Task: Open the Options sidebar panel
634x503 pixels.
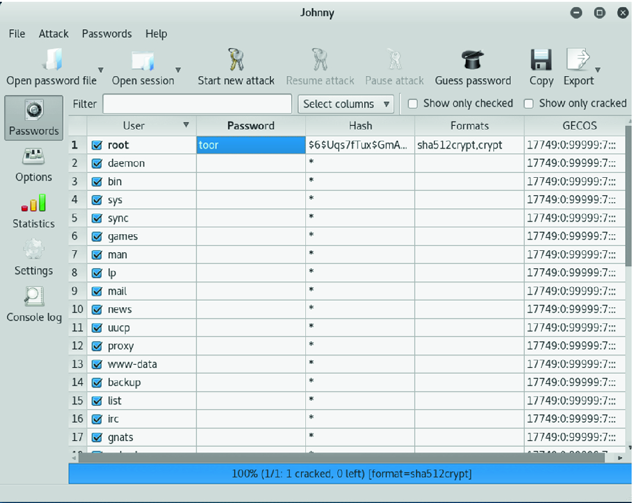Action: [x=33, y=165]
